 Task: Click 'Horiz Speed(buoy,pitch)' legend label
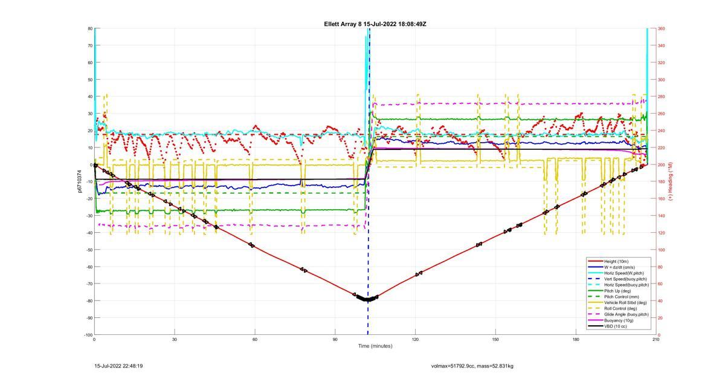[627, 285]
